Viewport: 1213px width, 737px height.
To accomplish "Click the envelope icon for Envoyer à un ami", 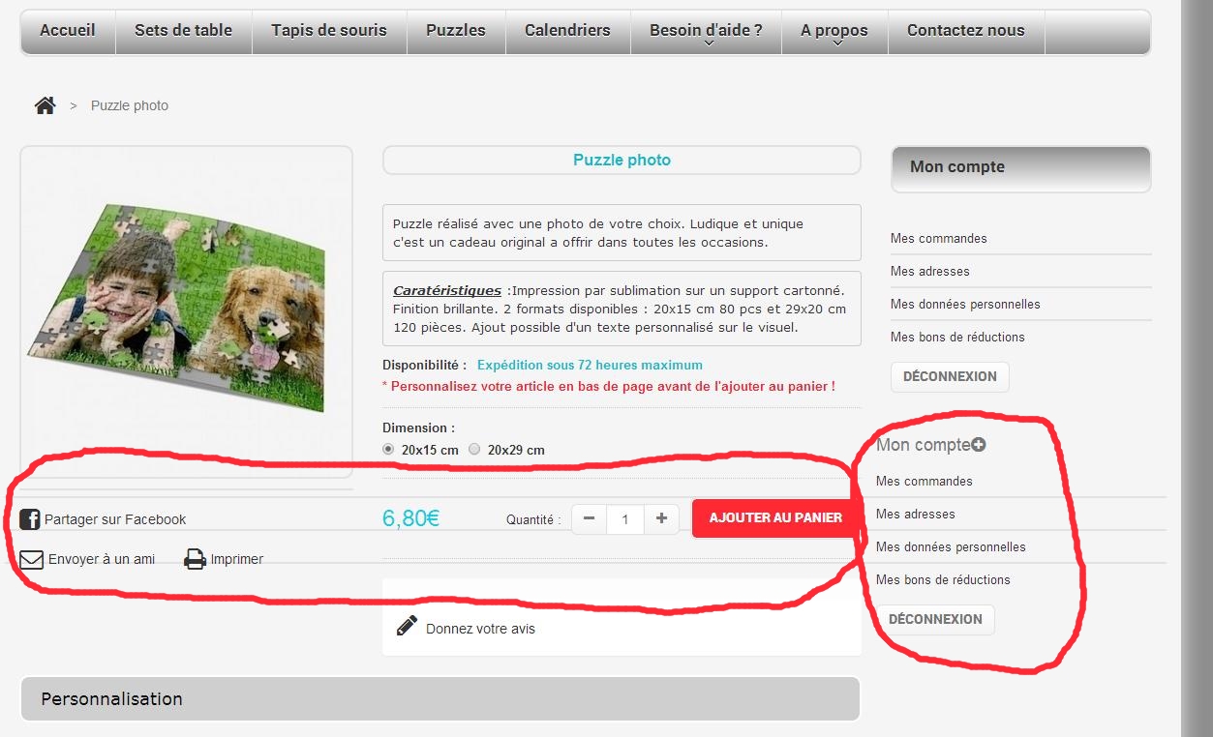I will 32,559.
